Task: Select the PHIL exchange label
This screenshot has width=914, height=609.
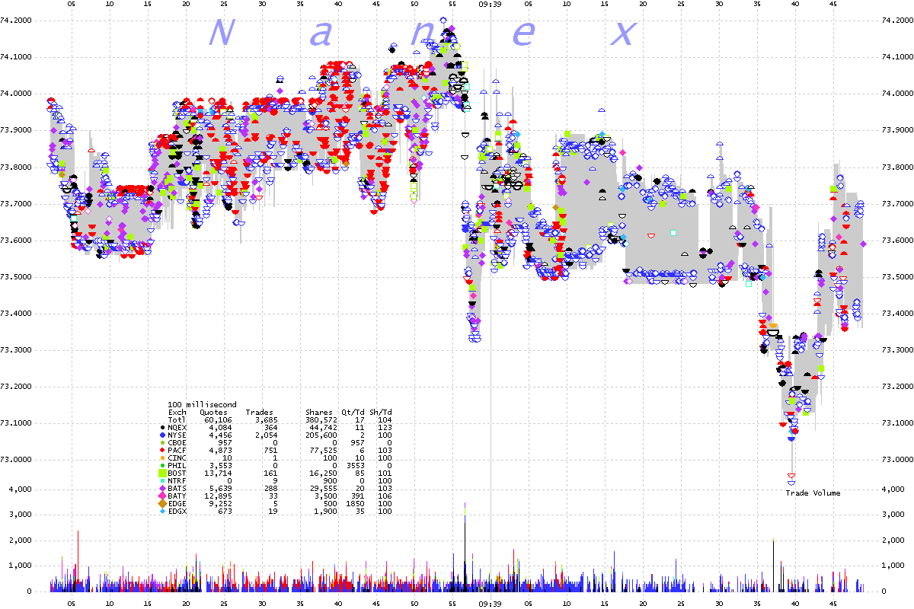Action: (x=177, y=466)
